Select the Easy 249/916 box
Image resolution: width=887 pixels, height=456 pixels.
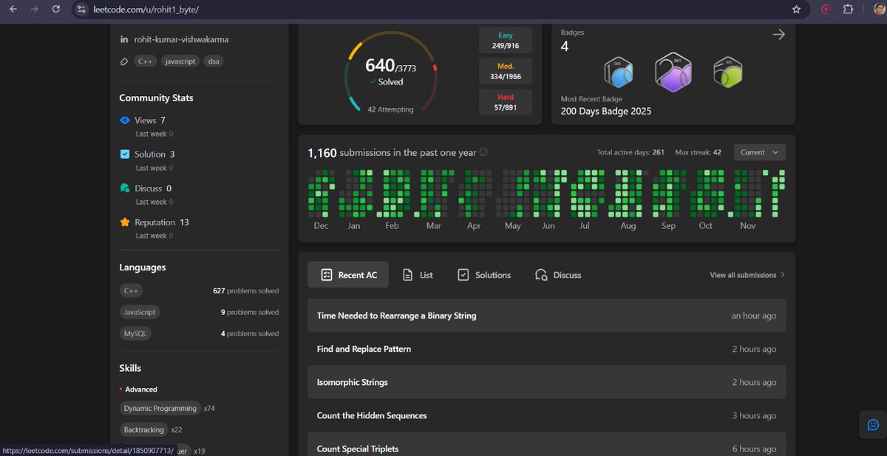pos(506,41)
